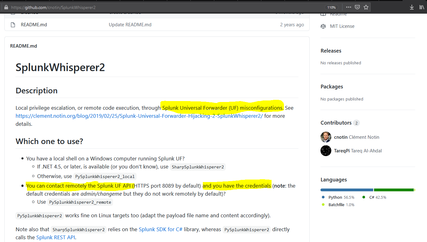Open the clement.notin.org blog post link
Viewport: 427px width, 242px height.
point(139,116)
